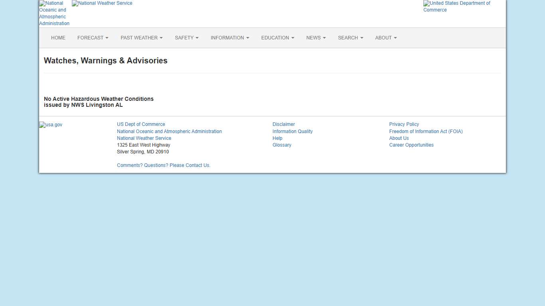Expand the NEWS menu
Image resolution: width=545 pixels, height=306 pixels.
click(316, 38)
